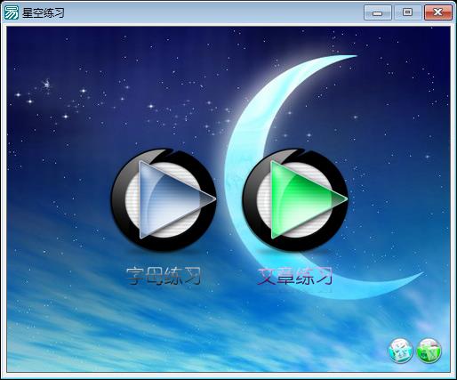457x380 pixels.
Task: Click the 文章练习 text label
Action: click(x=295, y=276)
